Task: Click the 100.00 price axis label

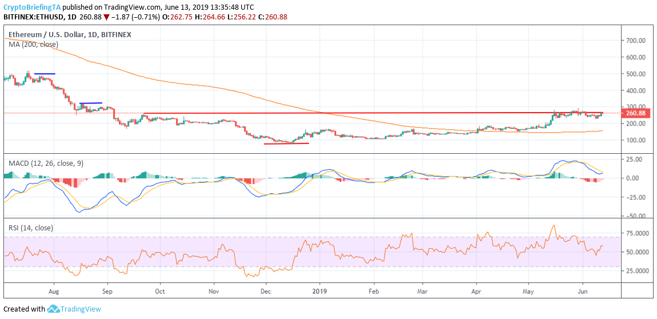Action: click(635, 140)
